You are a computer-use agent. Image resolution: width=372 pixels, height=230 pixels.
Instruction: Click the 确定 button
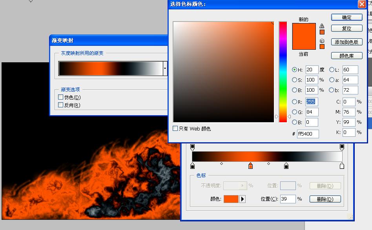346,17
